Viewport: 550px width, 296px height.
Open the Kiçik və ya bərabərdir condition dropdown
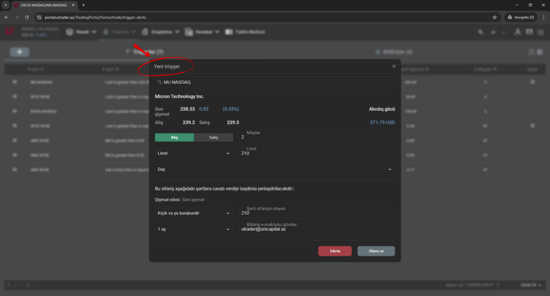[x=194, y=213]
